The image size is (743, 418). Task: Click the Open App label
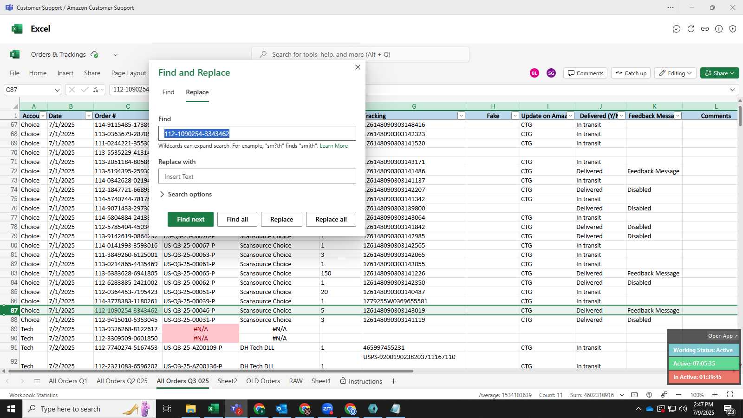pos(723,336)
